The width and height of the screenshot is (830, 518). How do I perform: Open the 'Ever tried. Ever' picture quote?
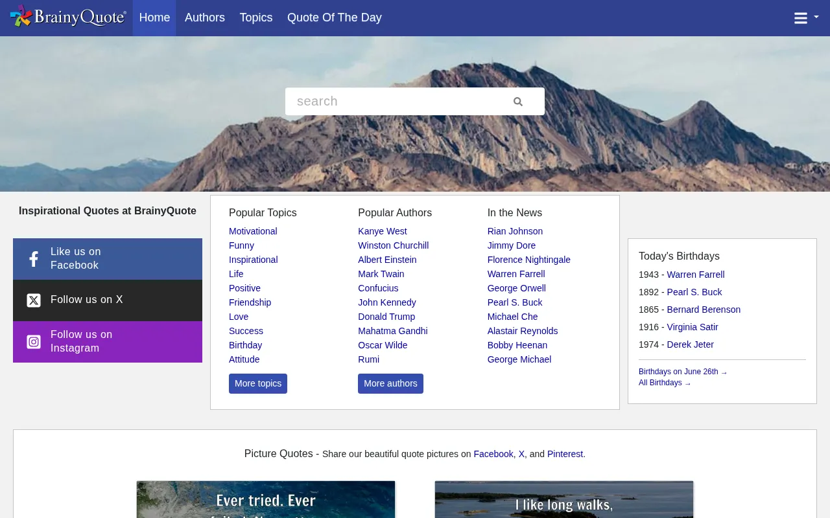click(266, 500)
